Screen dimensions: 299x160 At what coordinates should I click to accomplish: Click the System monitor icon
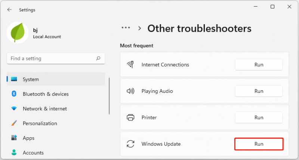click(x=14, y=79)
